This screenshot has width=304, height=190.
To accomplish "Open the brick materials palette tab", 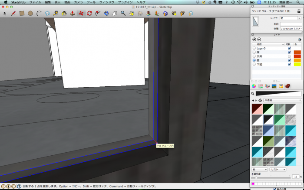I will click(287, 85).
